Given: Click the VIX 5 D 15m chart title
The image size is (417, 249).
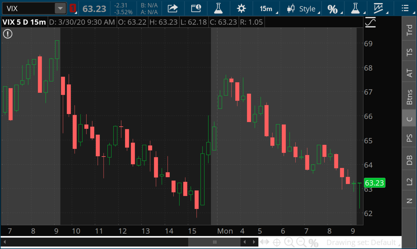Looking at the screenshot, I should (x=24, y=22).
